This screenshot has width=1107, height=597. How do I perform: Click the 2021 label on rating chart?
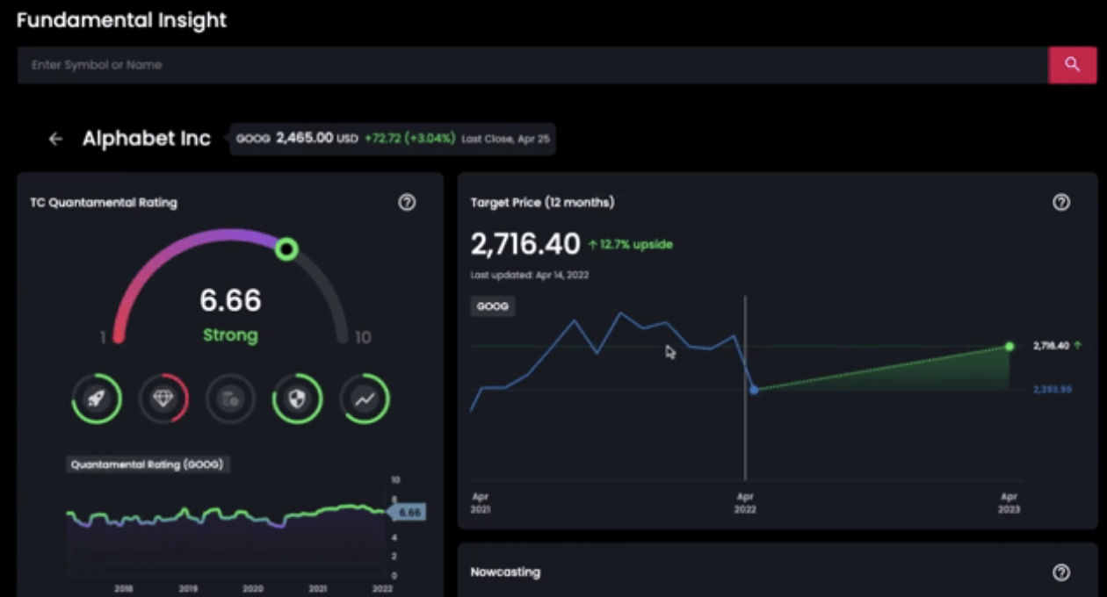(318, 589)
